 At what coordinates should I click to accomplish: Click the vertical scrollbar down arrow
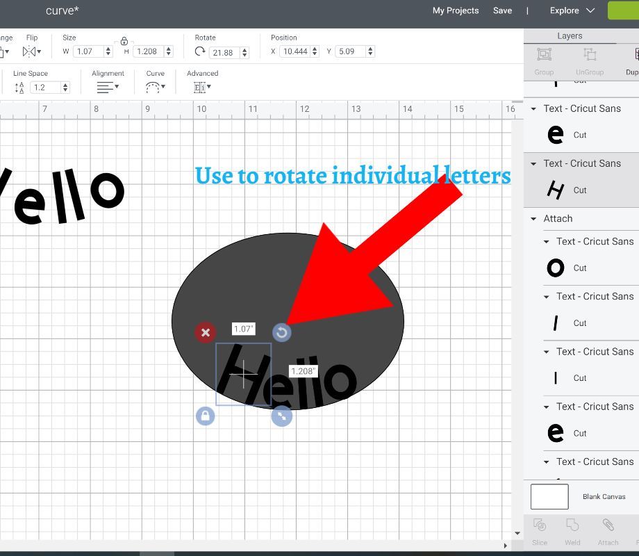pyautogui.click(x=517, y=533)
